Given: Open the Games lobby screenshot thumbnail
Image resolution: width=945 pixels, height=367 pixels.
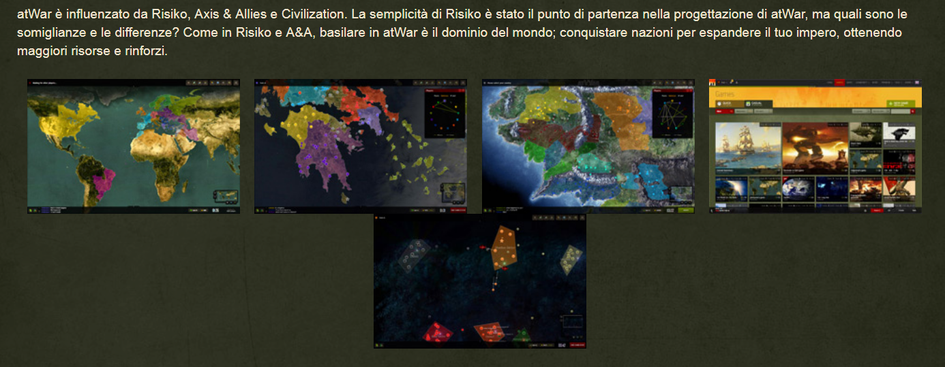Looking at the screenshot, I should click(x=815, y=146).
